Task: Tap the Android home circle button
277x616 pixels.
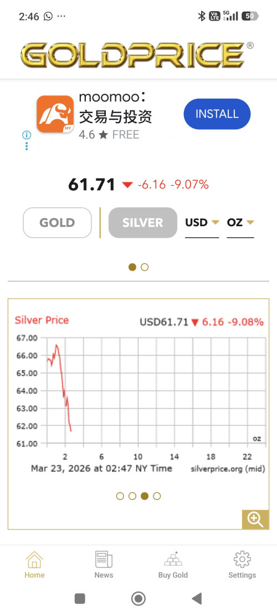Action: coord(138,599)
